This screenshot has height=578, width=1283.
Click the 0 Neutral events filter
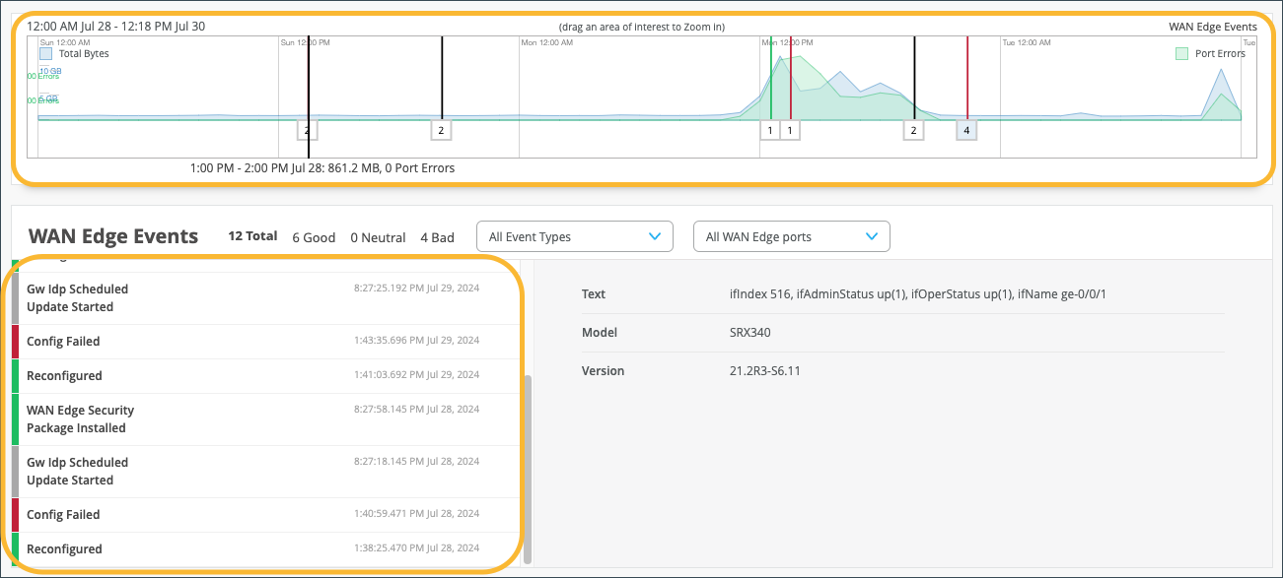[x=378, y=237]
